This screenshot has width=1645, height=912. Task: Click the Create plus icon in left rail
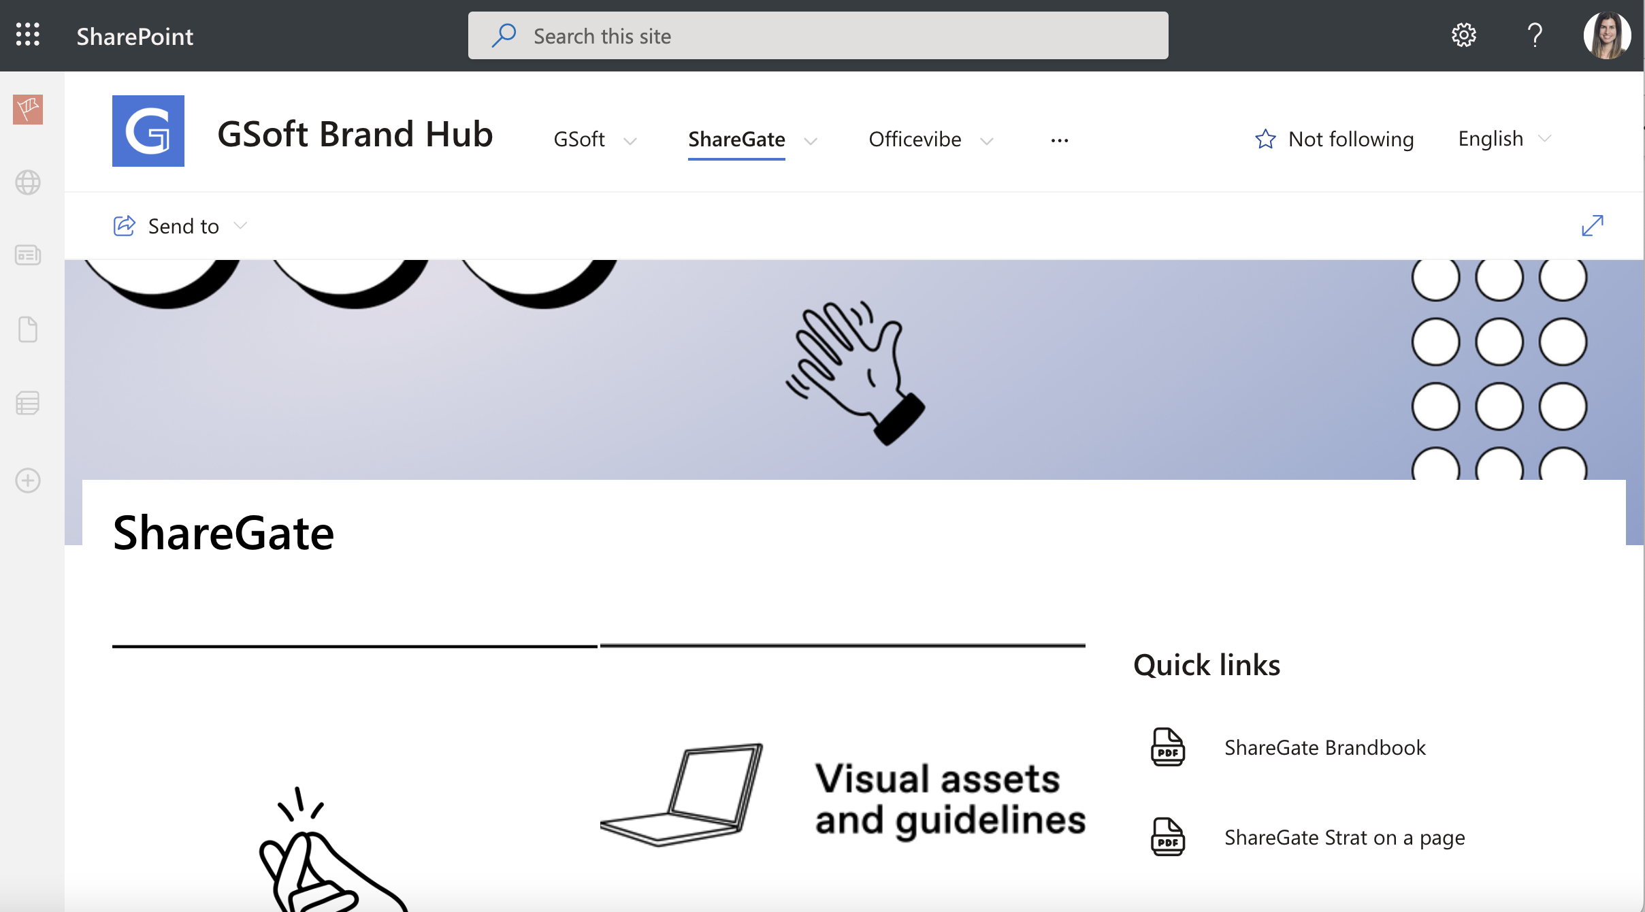[28, 481]
